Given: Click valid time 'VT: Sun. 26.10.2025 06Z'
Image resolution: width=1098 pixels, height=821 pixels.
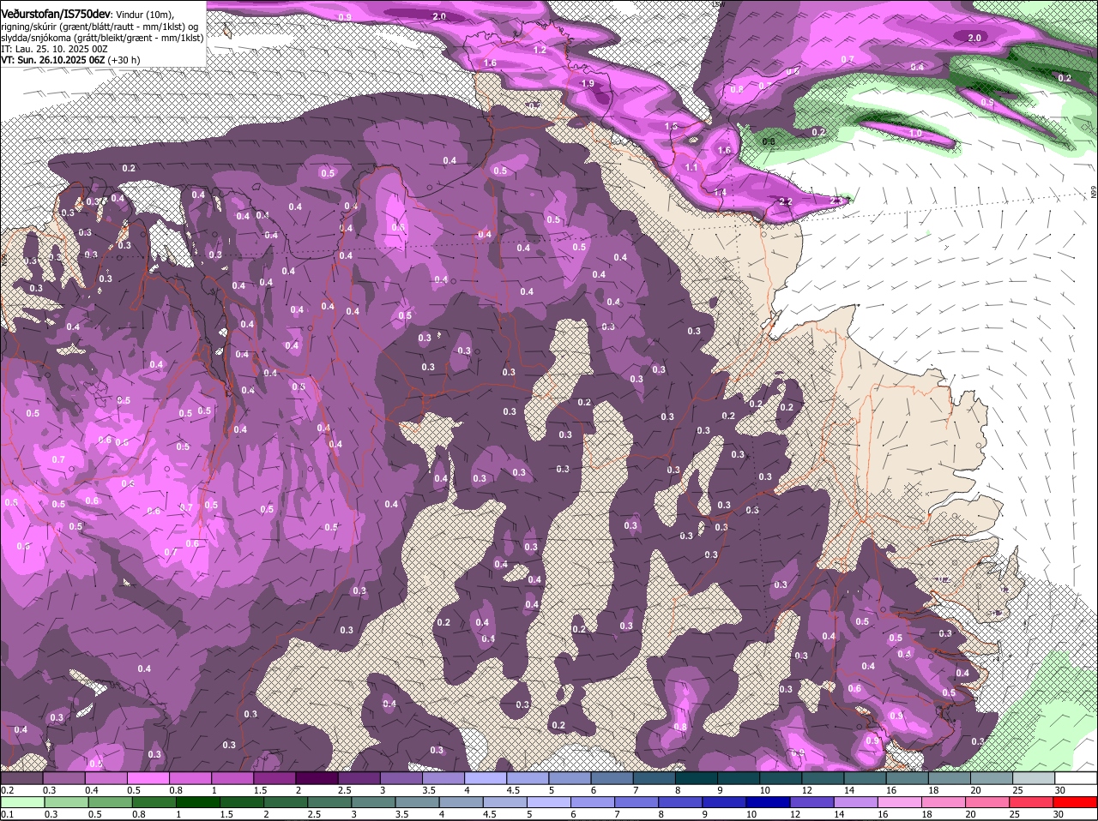Looking at the screenshot, I should [x=52, y=60].
